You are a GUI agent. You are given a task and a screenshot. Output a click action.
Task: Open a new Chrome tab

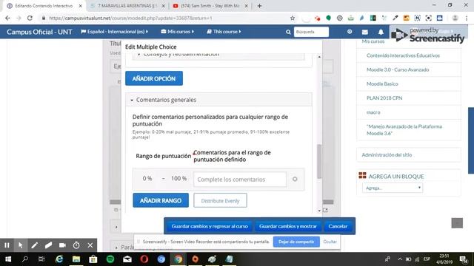point(259,6)
